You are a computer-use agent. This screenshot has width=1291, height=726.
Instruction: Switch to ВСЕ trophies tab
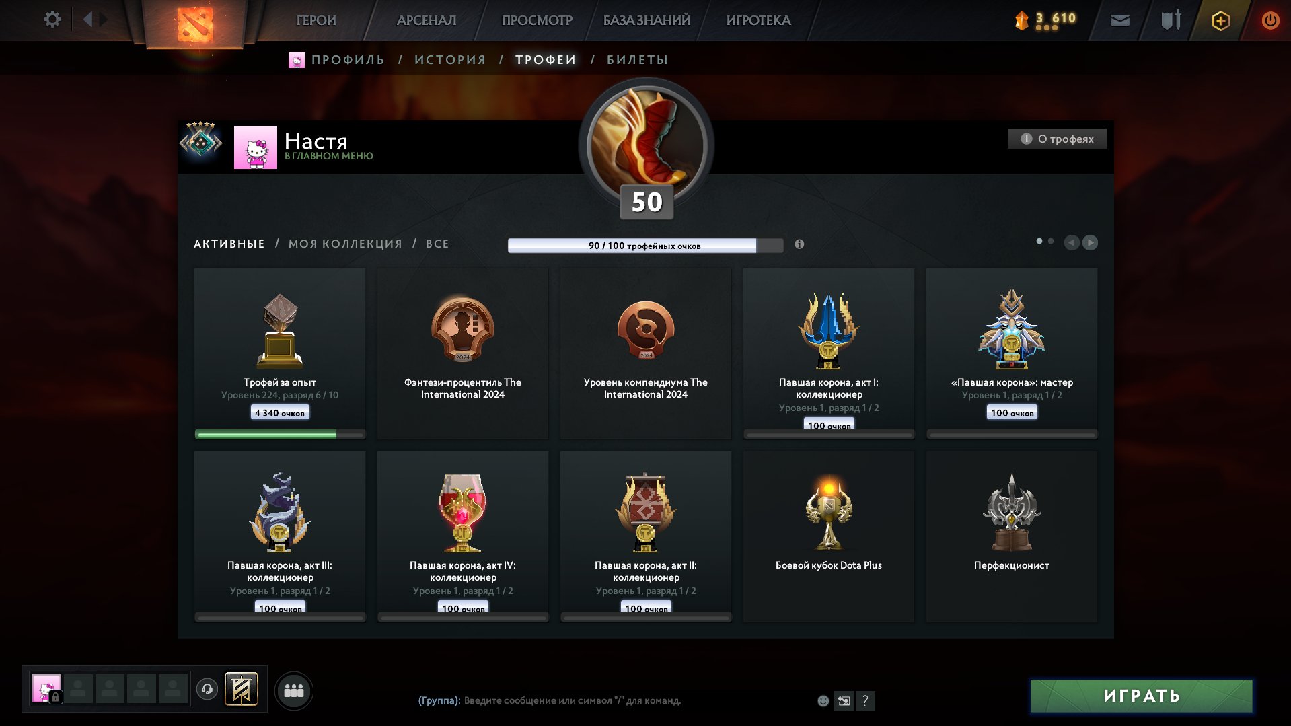(437, 244)
